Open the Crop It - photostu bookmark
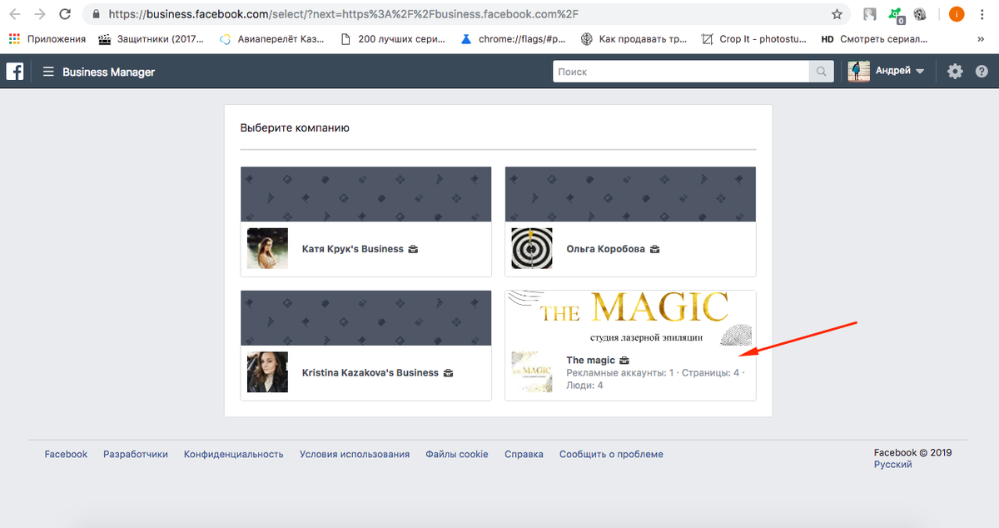Viewport: 999px width, 528px height. click(x=753, y=39)
